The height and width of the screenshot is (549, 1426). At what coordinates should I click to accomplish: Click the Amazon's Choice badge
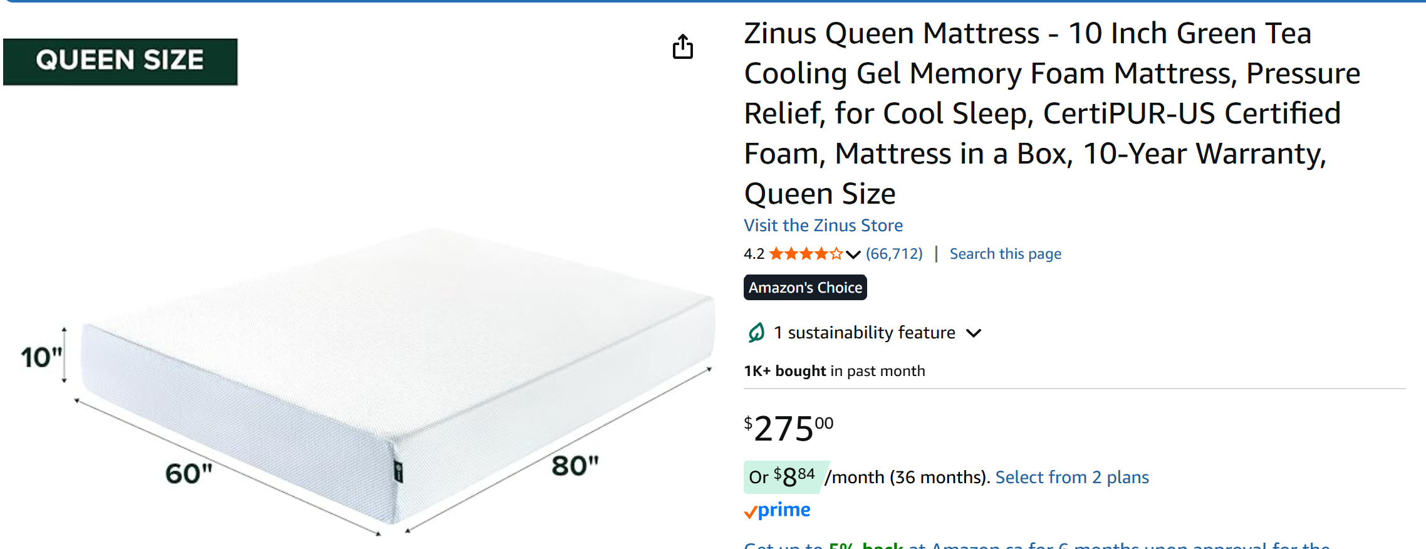tap(805, 288)
